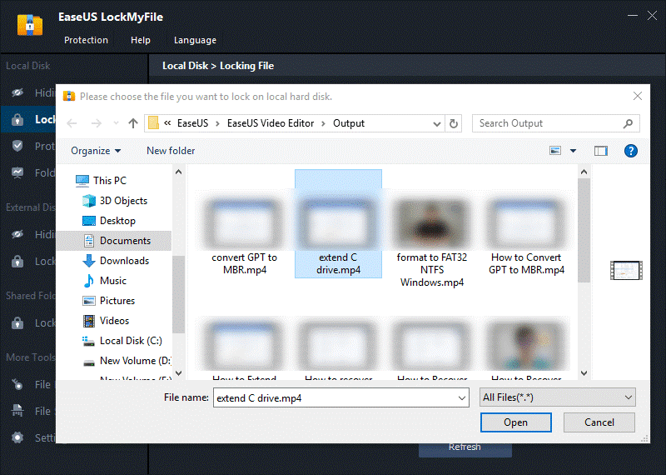Click the preview pane video thumbnail
The height and width of the screenshot is (475, 666).
[626, 271]
